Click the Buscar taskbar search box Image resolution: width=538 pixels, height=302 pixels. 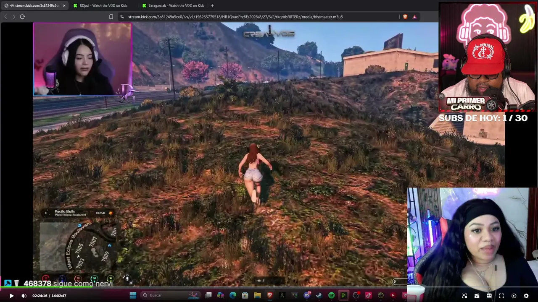[x=170, y=295]
